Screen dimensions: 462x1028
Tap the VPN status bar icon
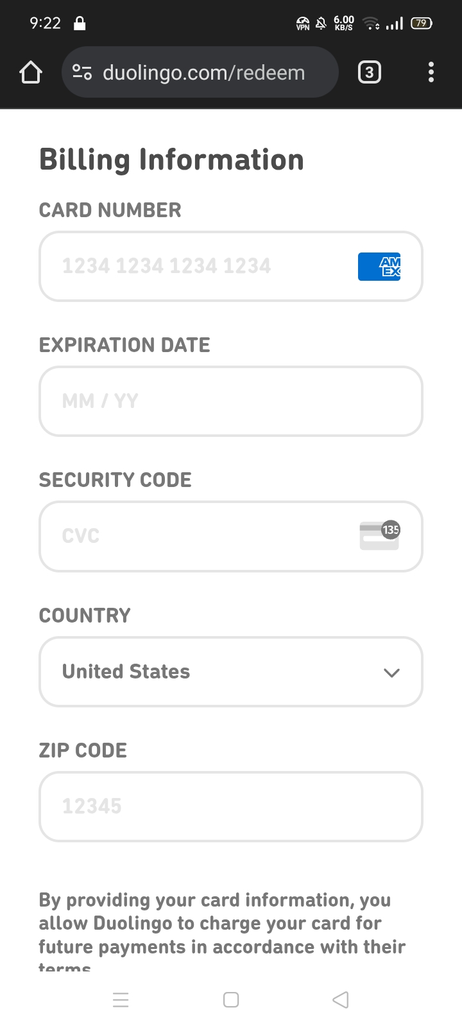pos(303,24)
